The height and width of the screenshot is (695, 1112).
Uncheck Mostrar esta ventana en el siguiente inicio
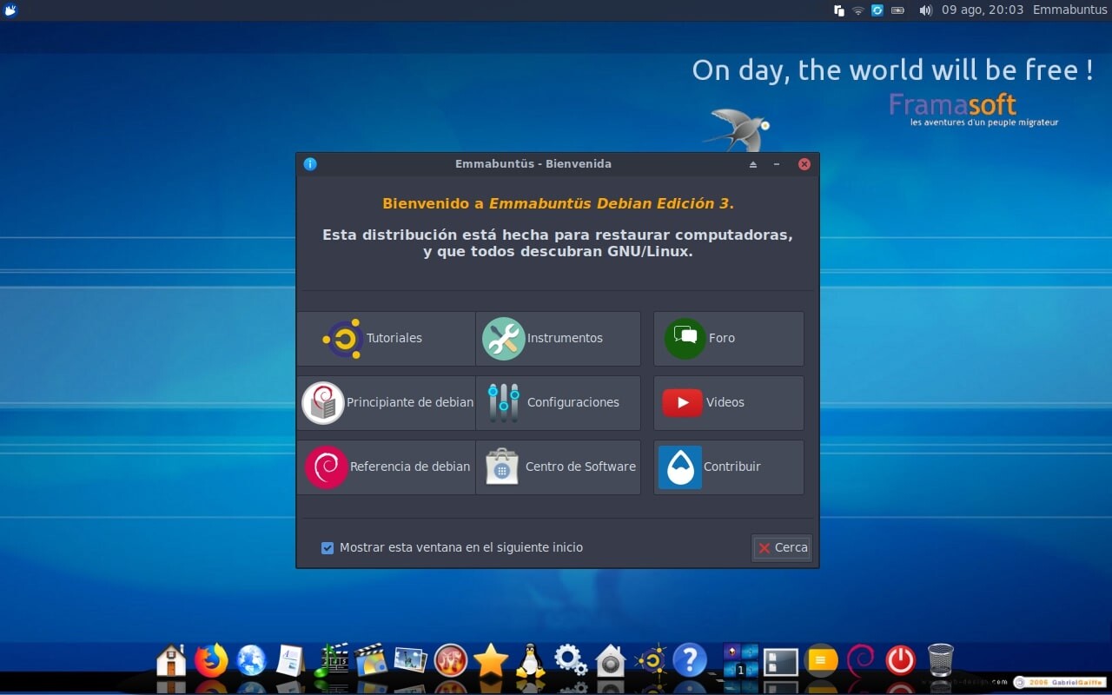click(x=328, y=548)
